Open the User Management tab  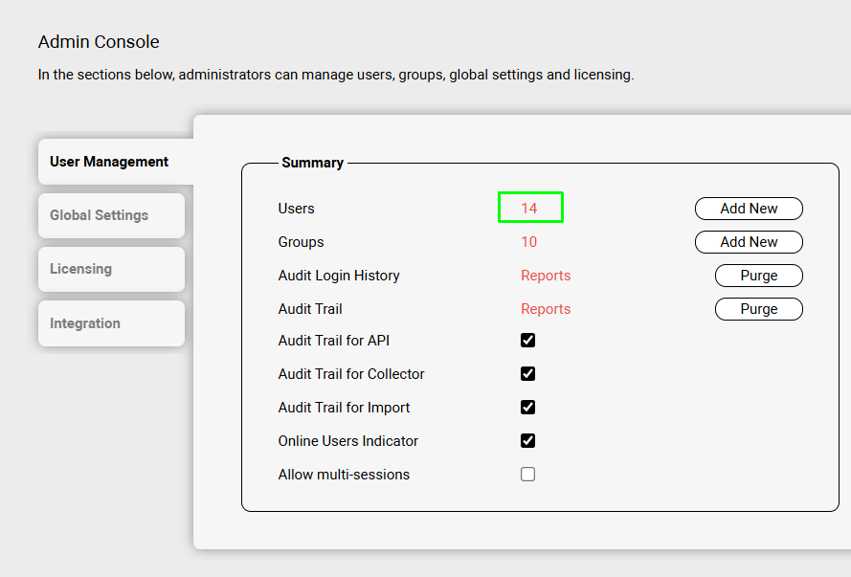109,162
